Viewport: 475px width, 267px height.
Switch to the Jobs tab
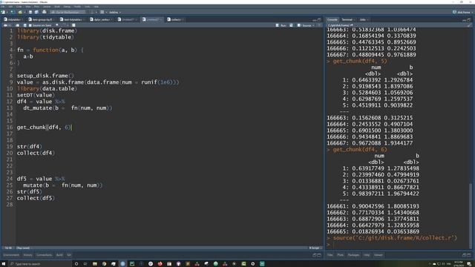point(363,20)
